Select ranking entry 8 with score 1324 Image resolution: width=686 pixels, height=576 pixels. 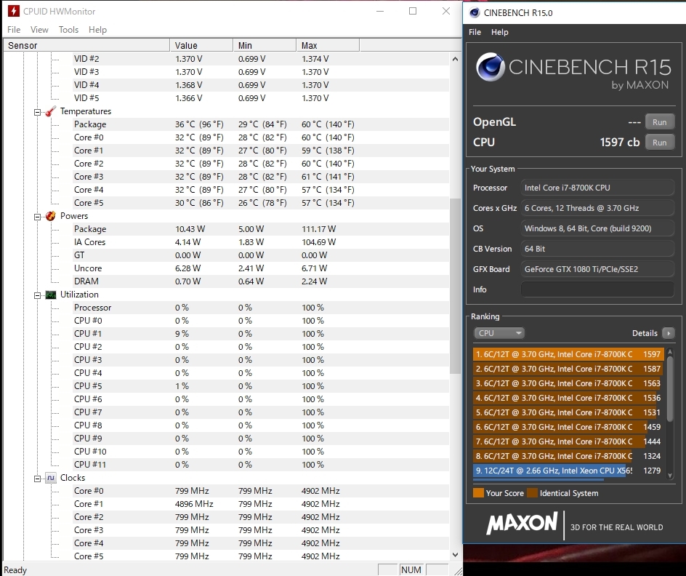[568, 455]
